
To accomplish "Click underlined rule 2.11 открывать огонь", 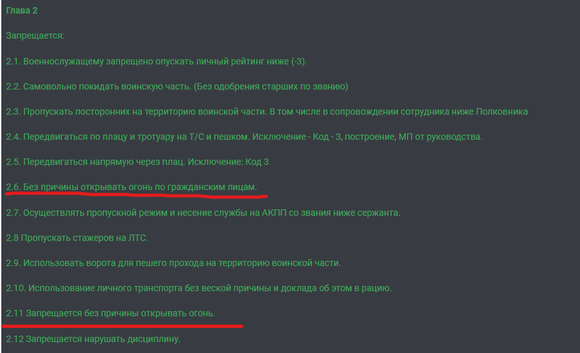I will pos(110,313).
